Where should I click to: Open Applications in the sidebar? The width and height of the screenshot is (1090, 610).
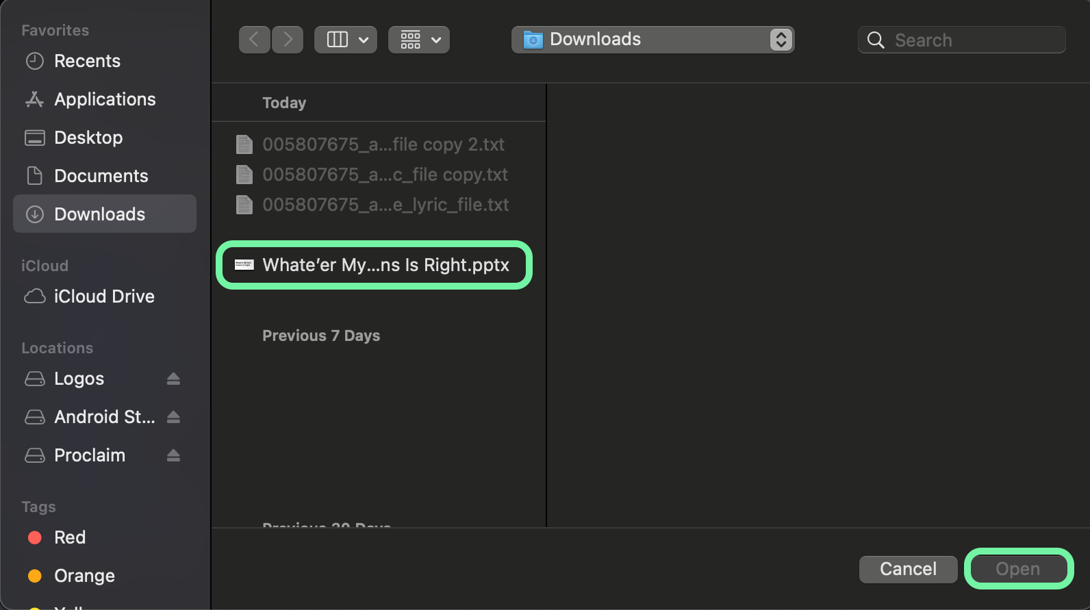pos(105,99)
